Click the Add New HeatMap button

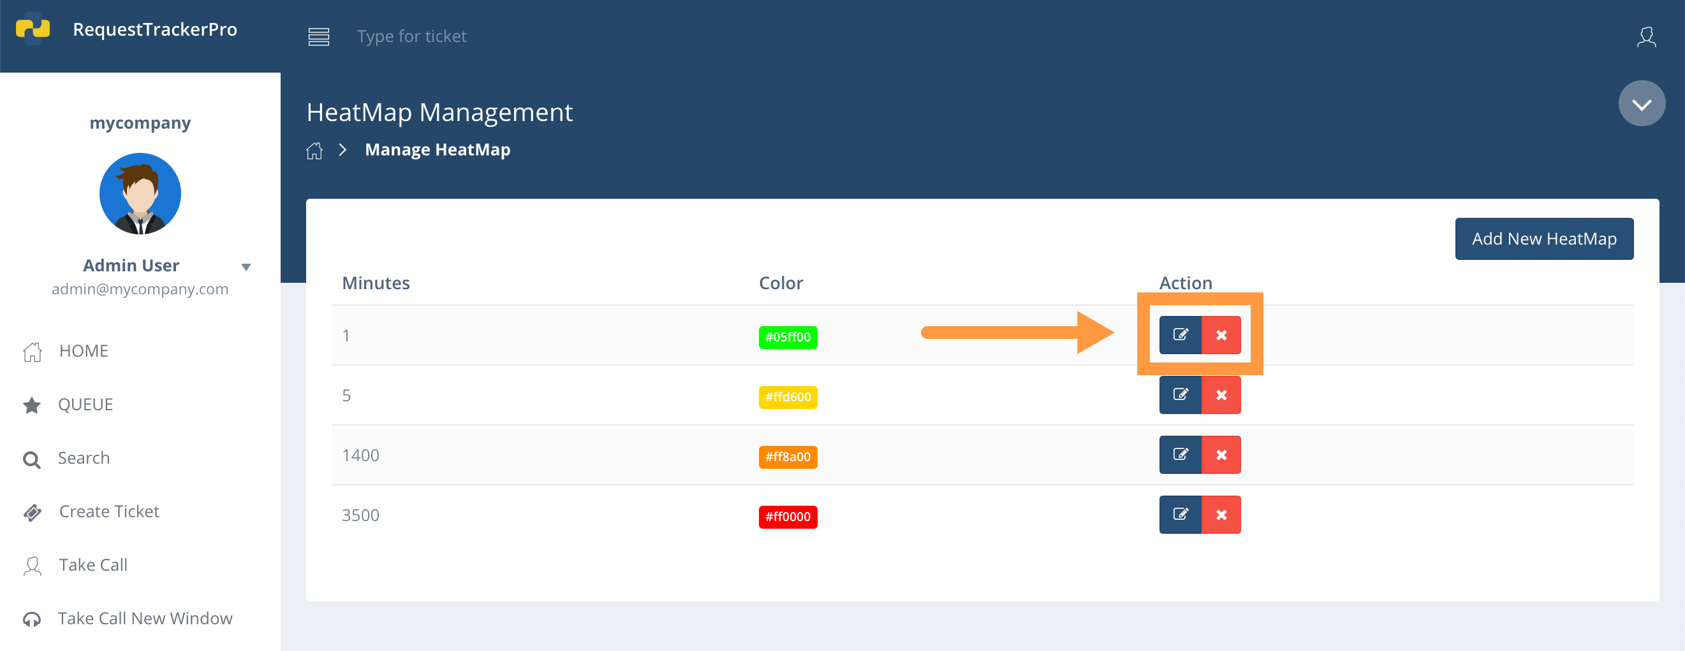[x=1543, y=239]
